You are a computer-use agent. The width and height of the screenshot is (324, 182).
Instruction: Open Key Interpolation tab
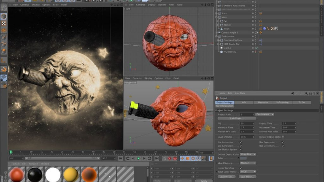click(x=224, y=106)
